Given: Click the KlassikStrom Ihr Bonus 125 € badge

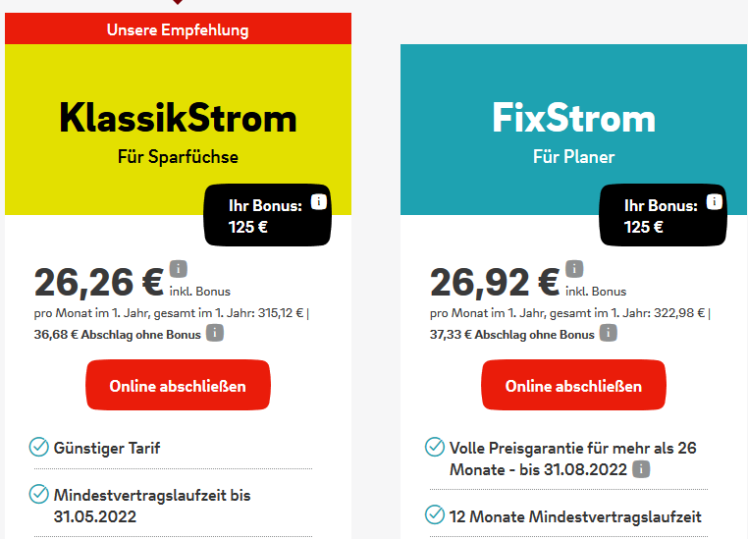Looking at the screenshot, I should (x=268, y=215).
